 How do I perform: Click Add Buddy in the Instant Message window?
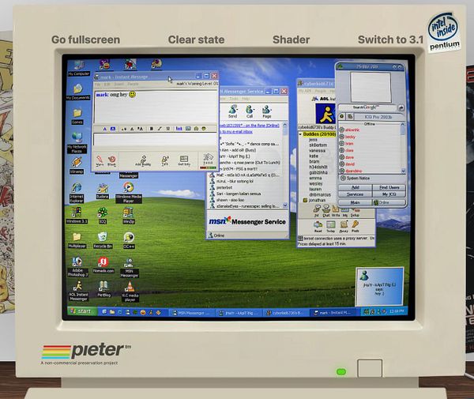point(143,160)
